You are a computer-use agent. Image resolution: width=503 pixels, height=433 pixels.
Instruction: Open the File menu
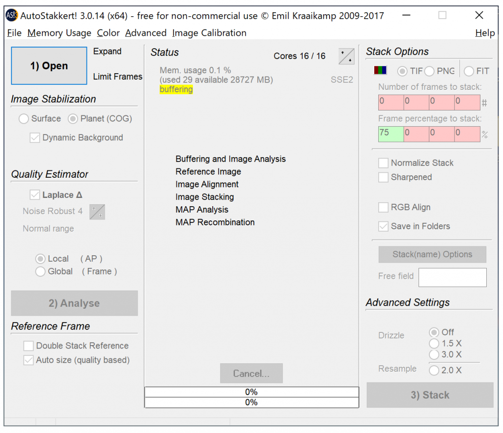14,33
